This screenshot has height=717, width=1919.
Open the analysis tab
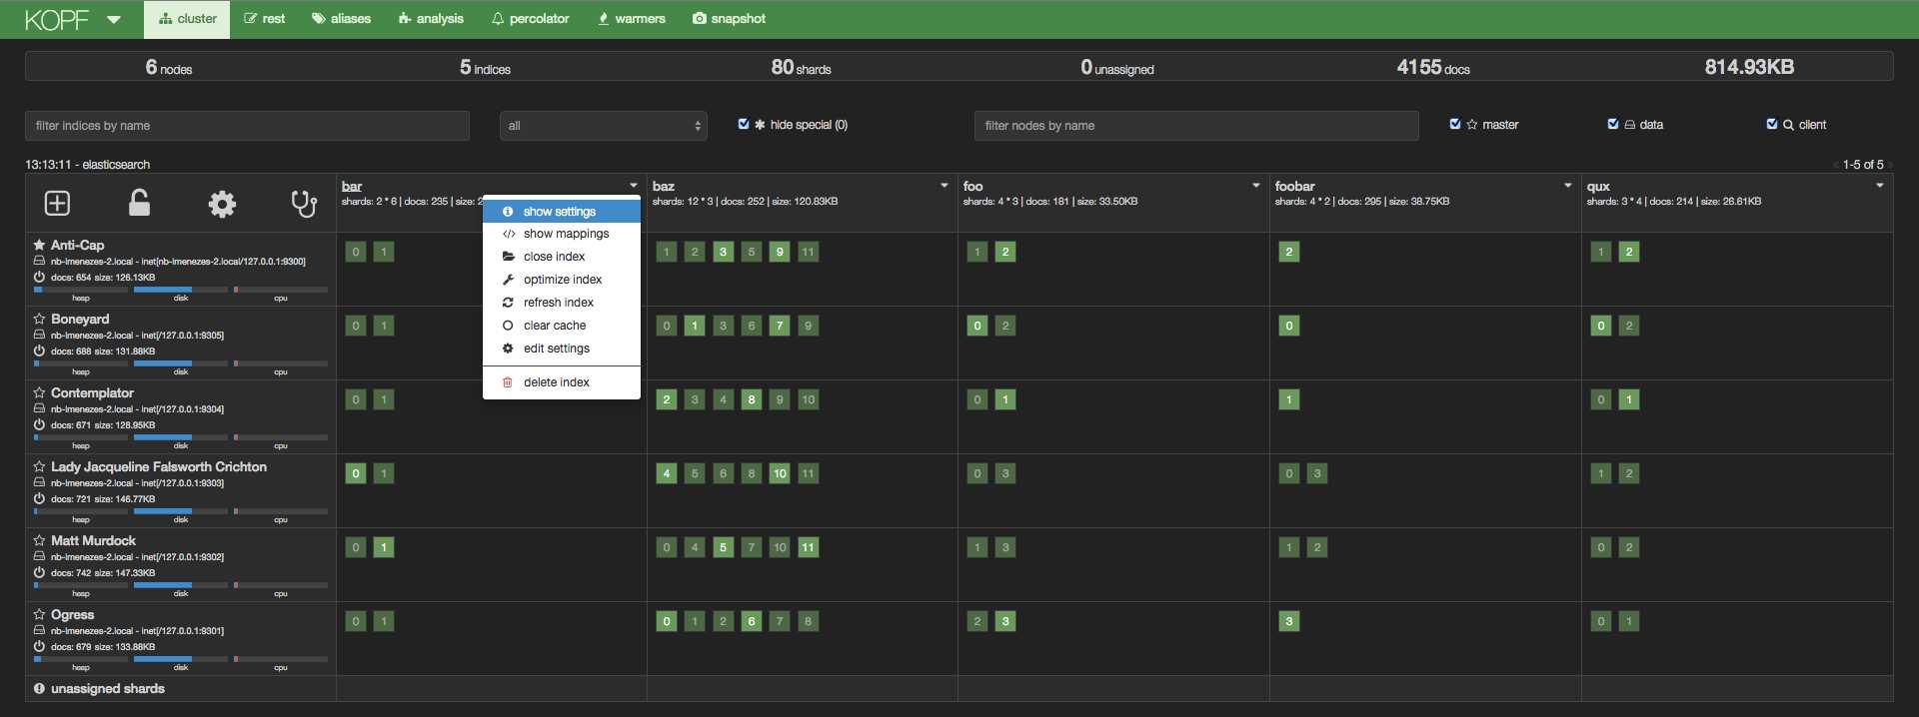pos(431,19)
